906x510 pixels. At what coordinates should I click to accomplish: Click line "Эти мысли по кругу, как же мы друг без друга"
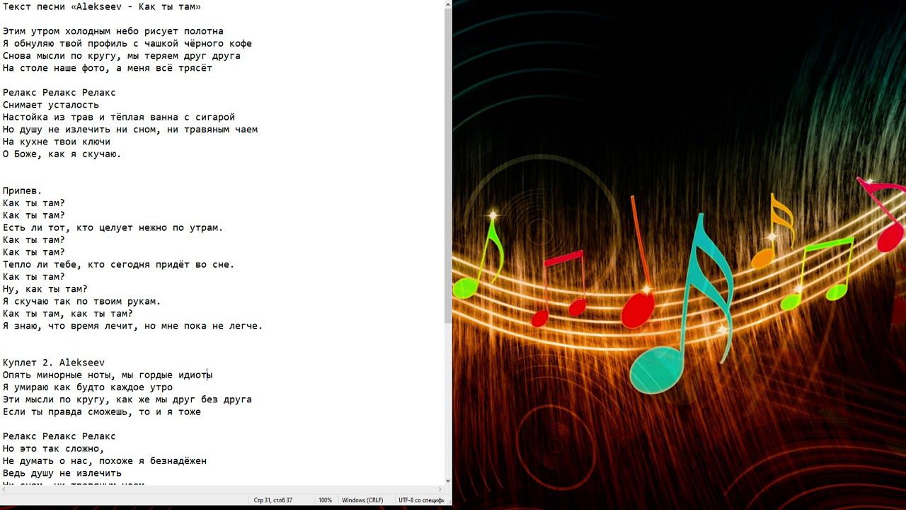pos(127,399)
